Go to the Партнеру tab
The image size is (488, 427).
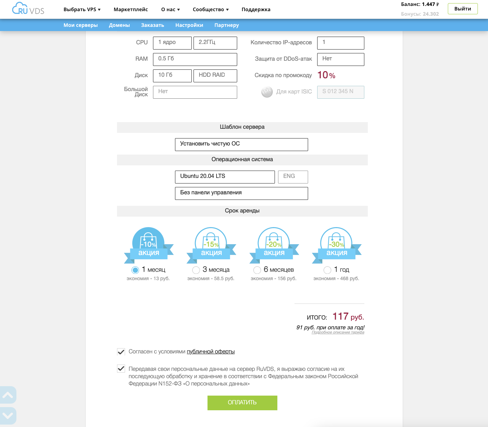tap(227, 25)
